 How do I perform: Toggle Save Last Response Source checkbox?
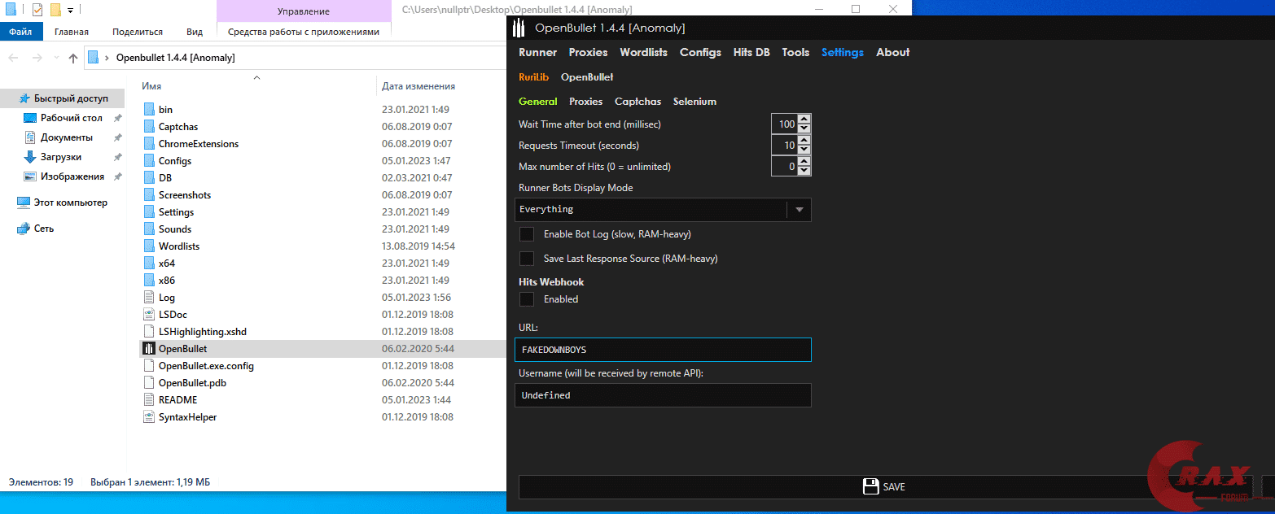click(x=527, y=259)
